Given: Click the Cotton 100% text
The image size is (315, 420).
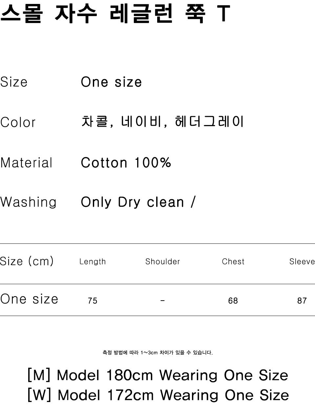Looking at the screenshot, I should click(126, 163).
